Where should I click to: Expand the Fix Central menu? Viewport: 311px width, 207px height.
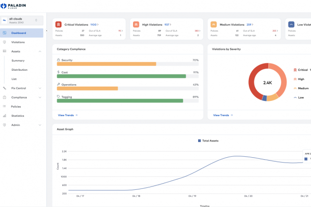pyautogui.click(x=40, y=88)
